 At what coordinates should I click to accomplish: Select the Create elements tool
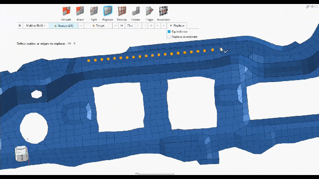click(x=136, y=11)
